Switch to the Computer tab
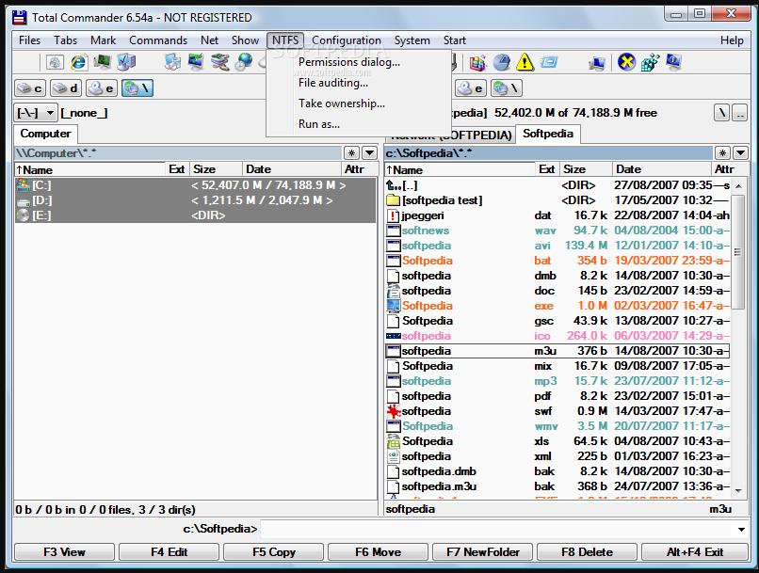The width and height of the screenshot is (759, 573). click(45, 134)
